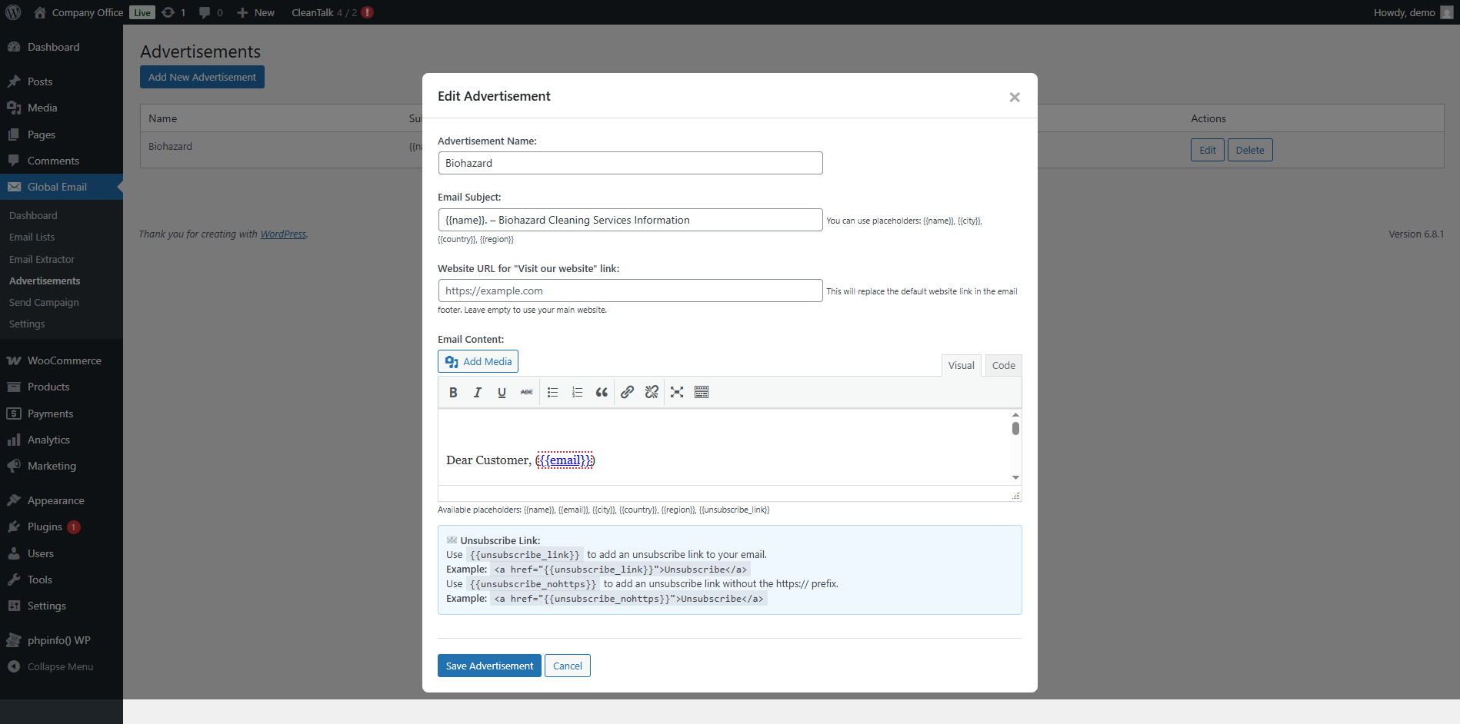Insert a bulleted list
The height and width of the screenshot is (724, 1460).
(x=552, y=392)
